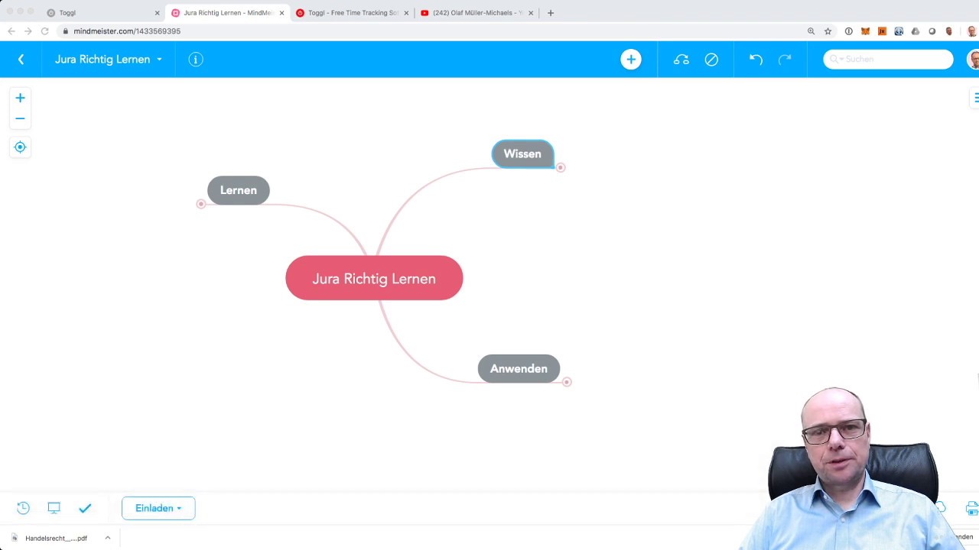Zoom out of the mind map
This screenshot has width=979, height=550.
click(x=20, y=118)
